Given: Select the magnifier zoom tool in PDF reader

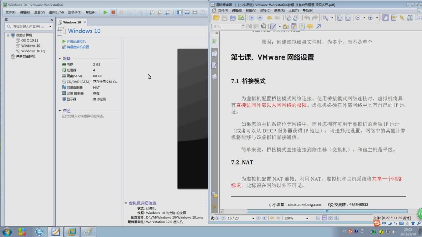Looking at the screenshot, I should point(325,18).
